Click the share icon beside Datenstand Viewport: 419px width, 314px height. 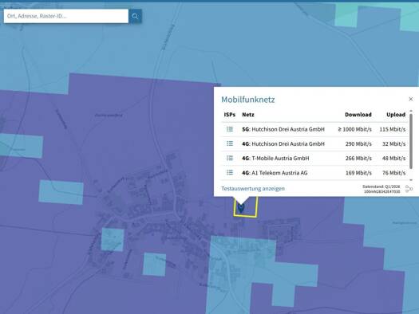pyautogui.click(x=409, y=189)
